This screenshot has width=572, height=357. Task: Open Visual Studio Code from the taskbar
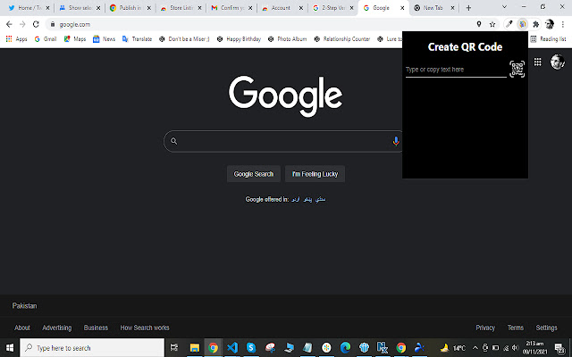click(232, 347)
